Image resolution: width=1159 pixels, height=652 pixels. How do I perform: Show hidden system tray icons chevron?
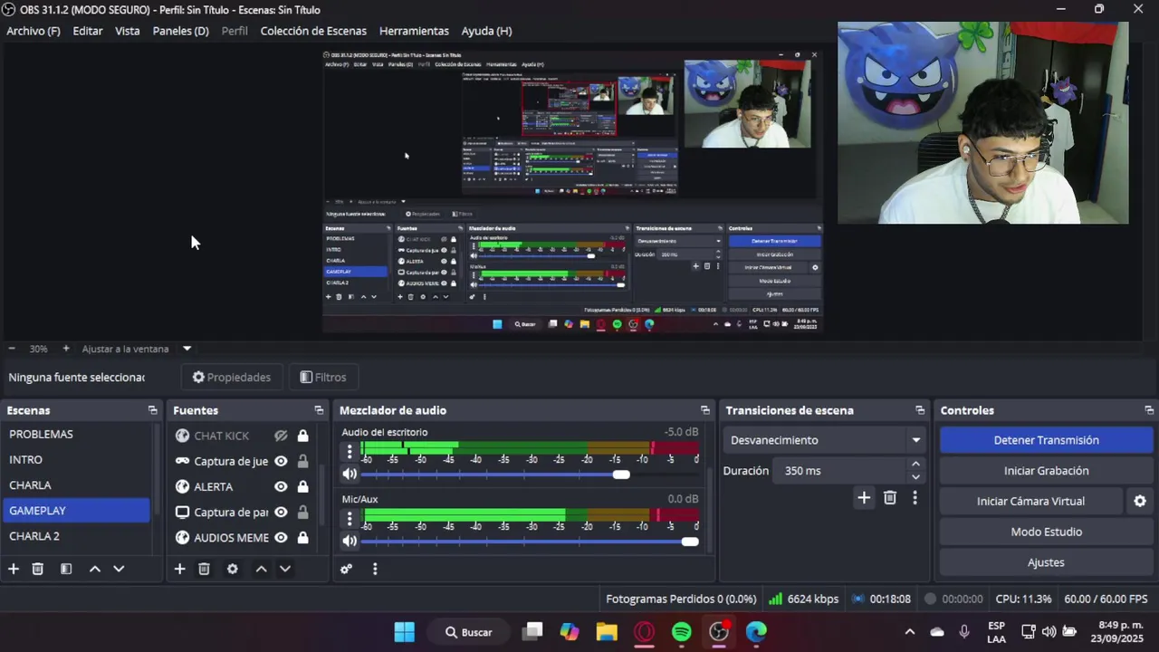(910, 632)
